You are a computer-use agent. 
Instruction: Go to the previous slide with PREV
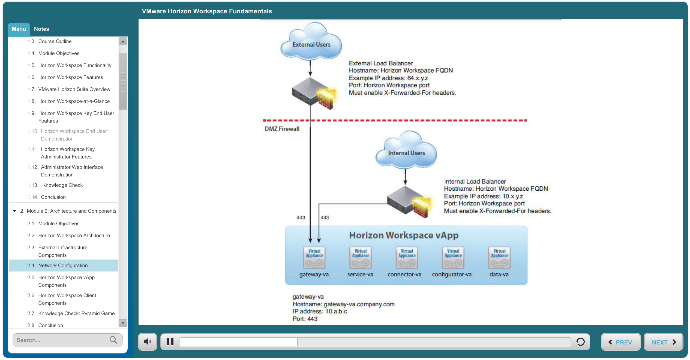coord(621,342)
